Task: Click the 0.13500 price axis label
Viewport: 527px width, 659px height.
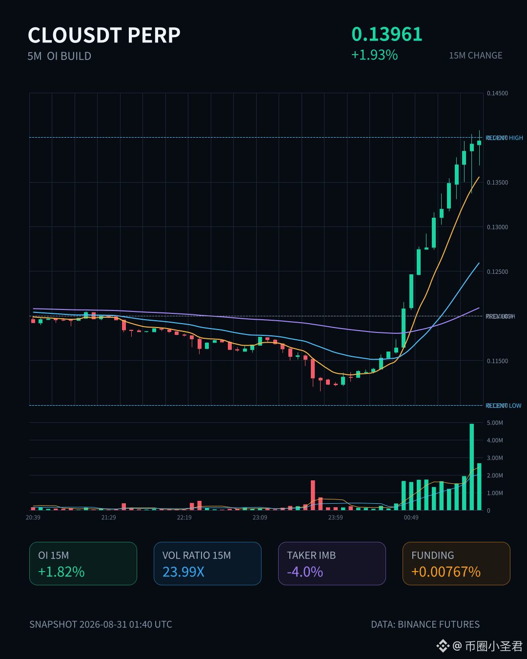Action: coord(497,183)
